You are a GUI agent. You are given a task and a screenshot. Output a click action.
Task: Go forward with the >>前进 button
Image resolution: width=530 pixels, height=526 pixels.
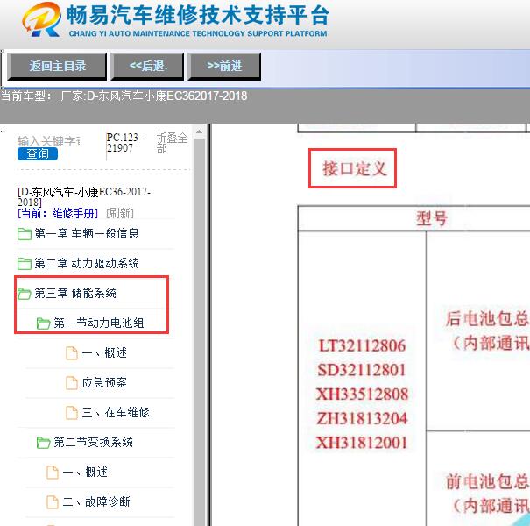click(x=224, y=66)
